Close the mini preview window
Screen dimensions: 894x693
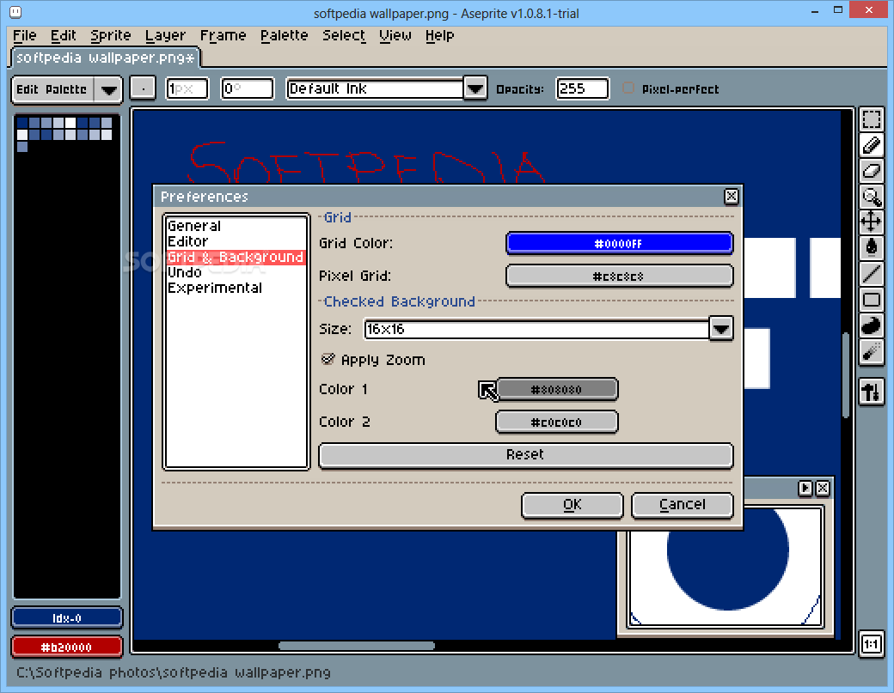822,488
